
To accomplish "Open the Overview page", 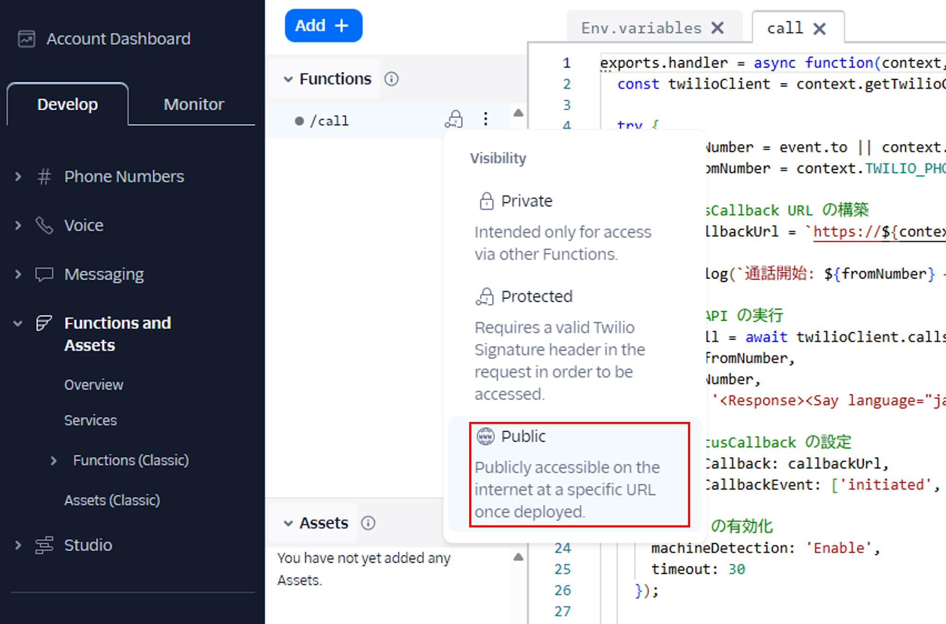I will (x=94, y=385).
